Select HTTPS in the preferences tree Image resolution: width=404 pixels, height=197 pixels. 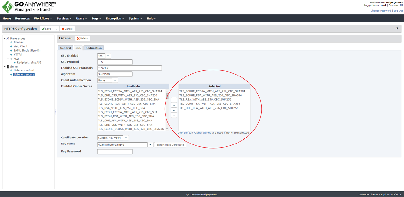click(18, 55)
